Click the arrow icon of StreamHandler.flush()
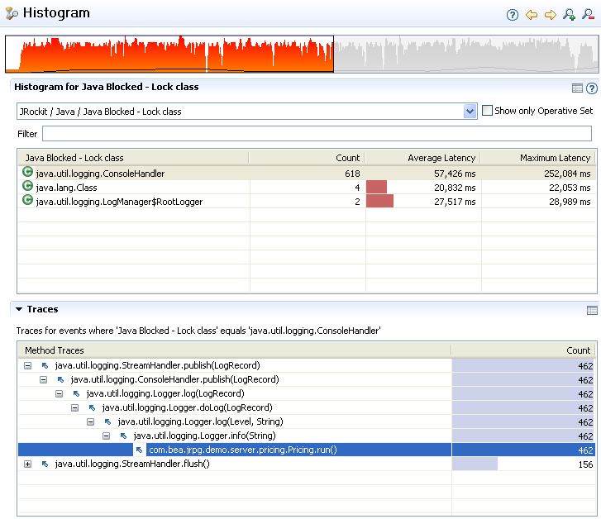Viewport: 601px width, 519px height. (x=45, y=464)
